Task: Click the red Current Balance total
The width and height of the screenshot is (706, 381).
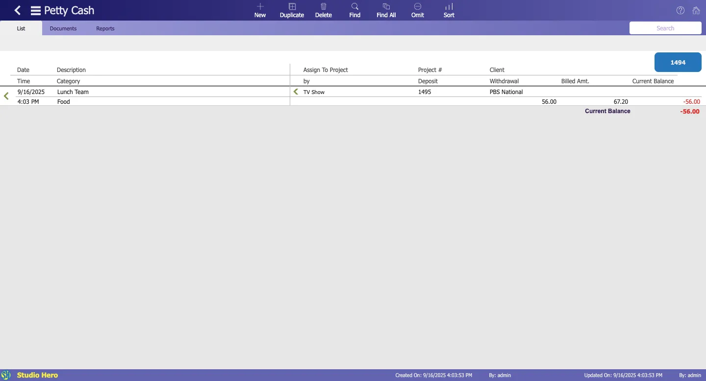Action: (x=690, y=112)
